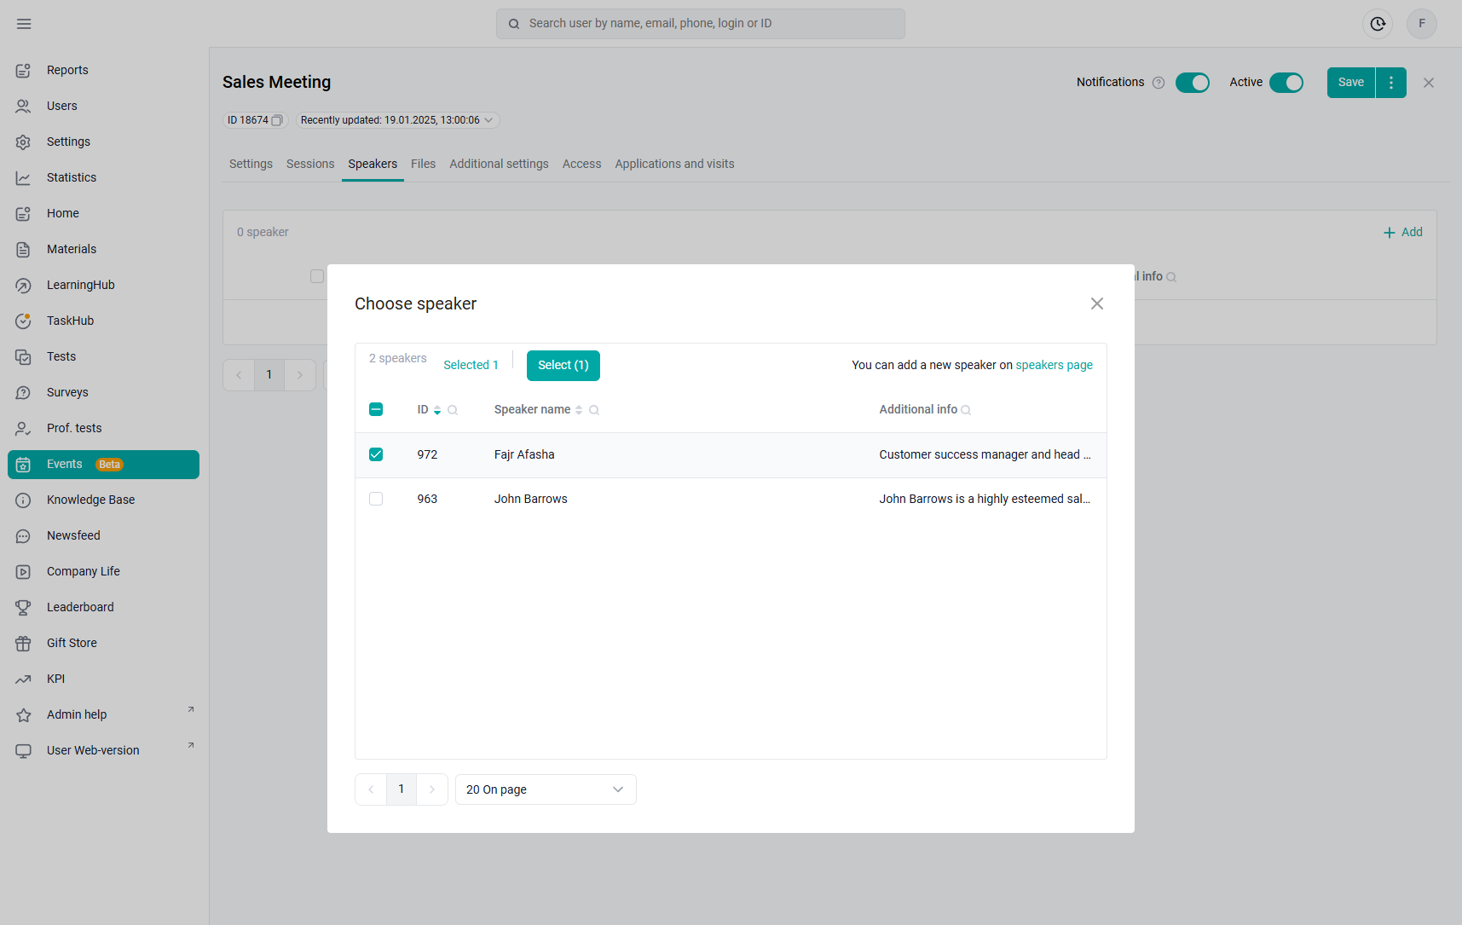The height and width of the screenshot is (925, 1462).
Task: Click the Gift Store gift icon
Action: 24,644
